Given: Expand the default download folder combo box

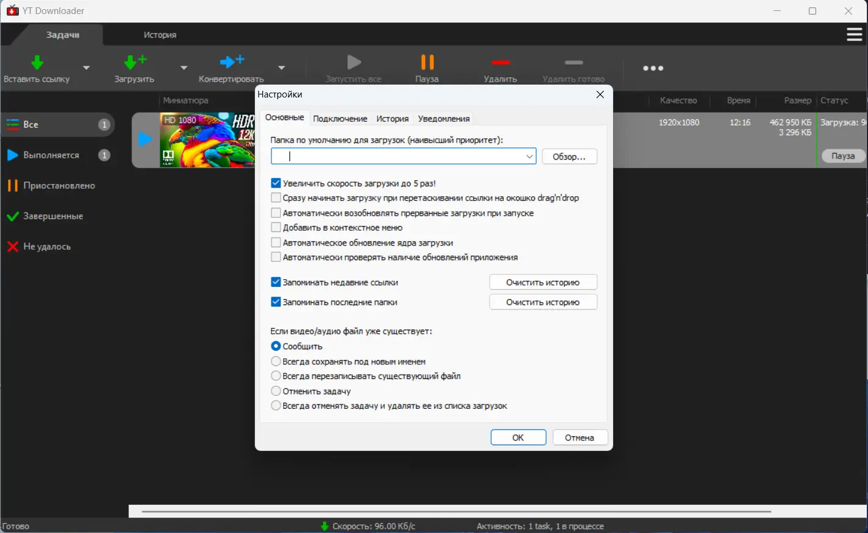Looking at the screenshot, I should (x=529, y=157).
